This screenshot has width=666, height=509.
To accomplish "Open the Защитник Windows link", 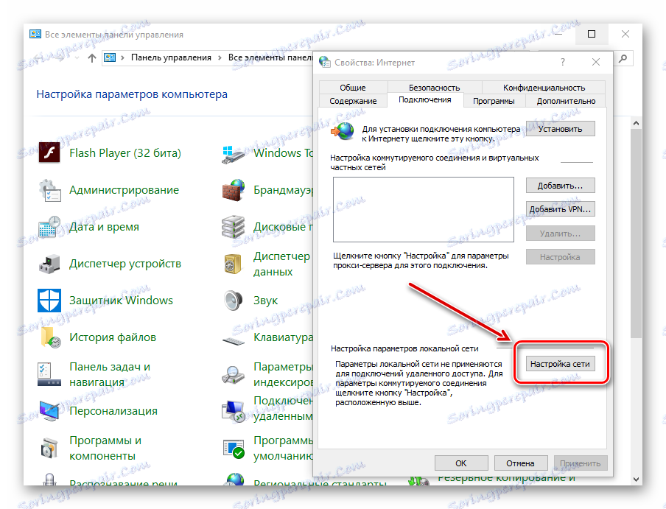I will tap(121, 301).
